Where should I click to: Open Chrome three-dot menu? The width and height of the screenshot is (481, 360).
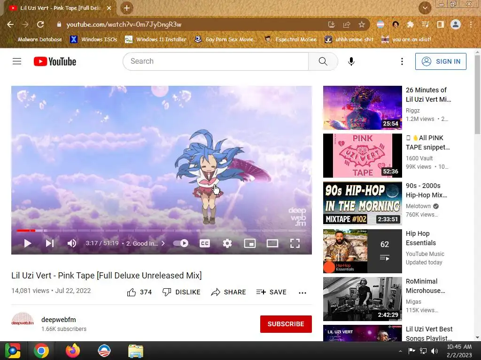coord(471,24)
